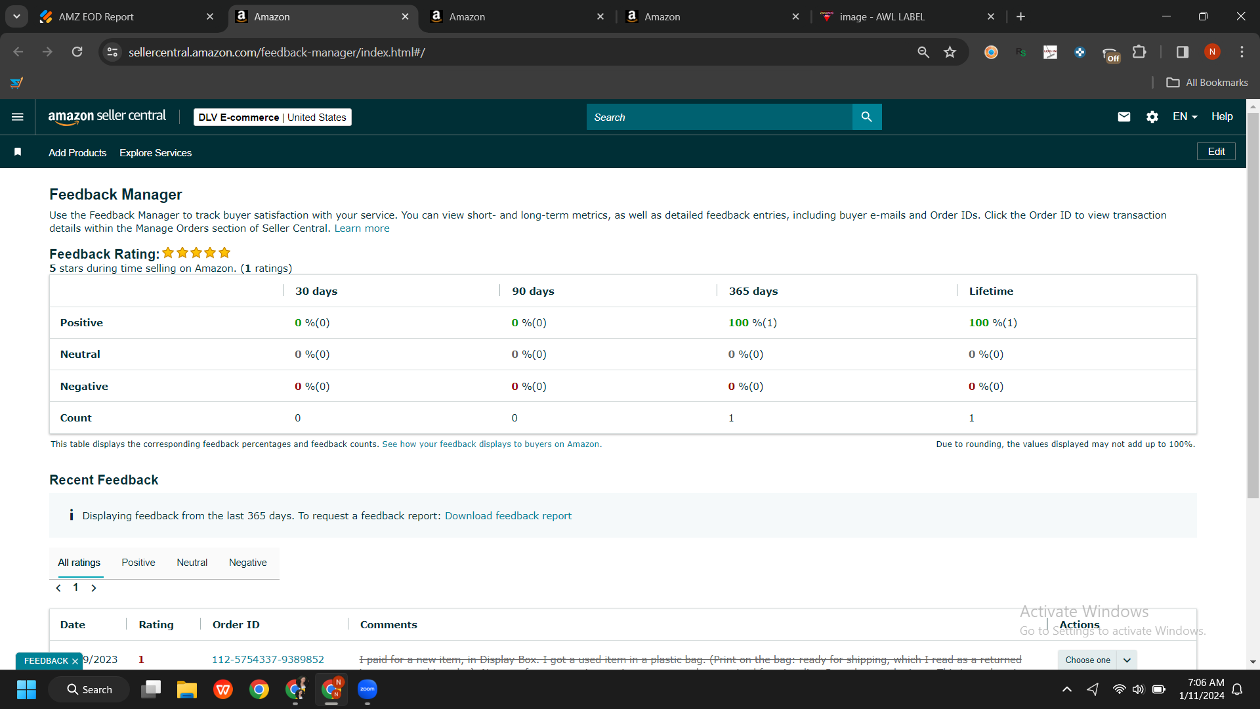Open Task View on taskbar
This screenshot has width=1260, height=709.
[x=151, y=689]
